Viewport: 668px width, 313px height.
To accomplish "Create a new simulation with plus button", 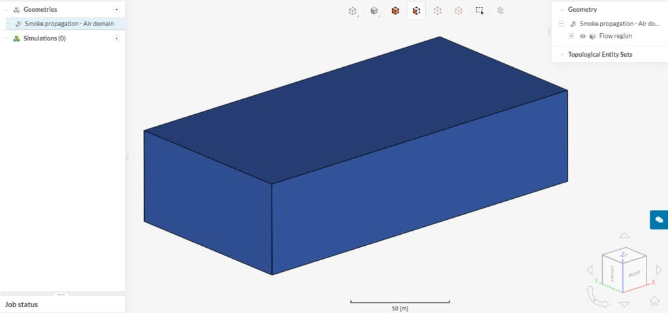I will point(117,38).
